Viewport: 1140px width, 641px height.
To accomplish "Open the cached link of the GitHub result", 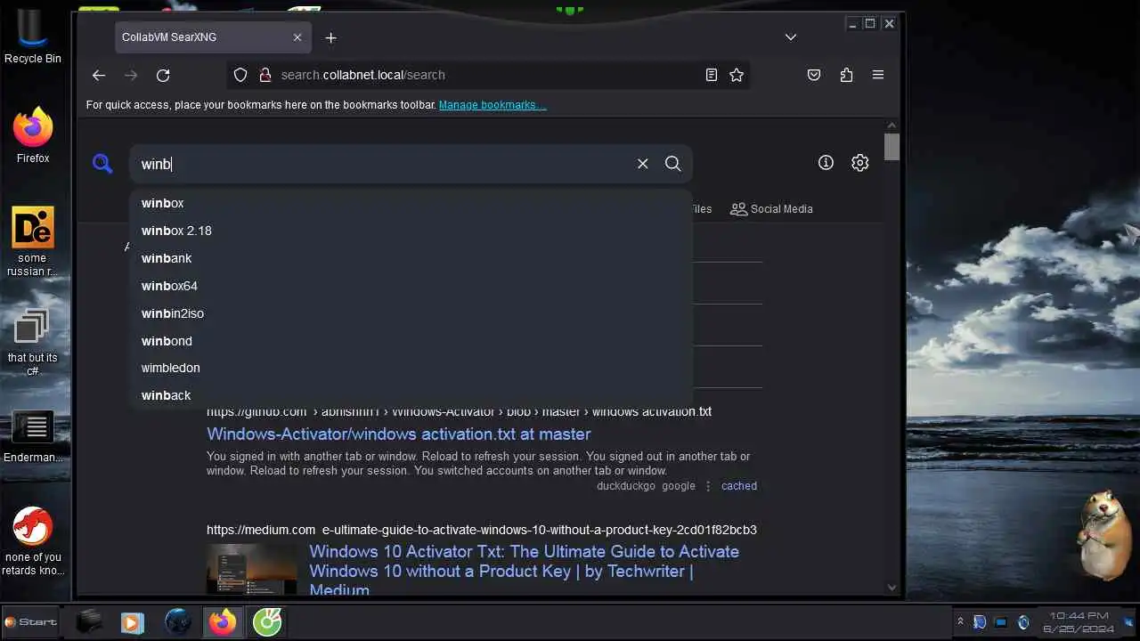I will coord(738,486).
